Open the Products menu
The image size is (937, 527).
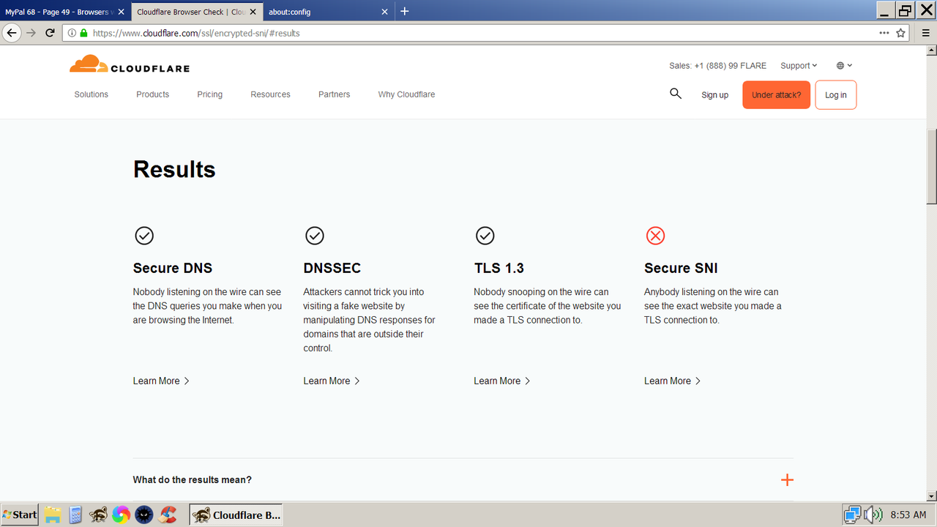coord(153,94)
